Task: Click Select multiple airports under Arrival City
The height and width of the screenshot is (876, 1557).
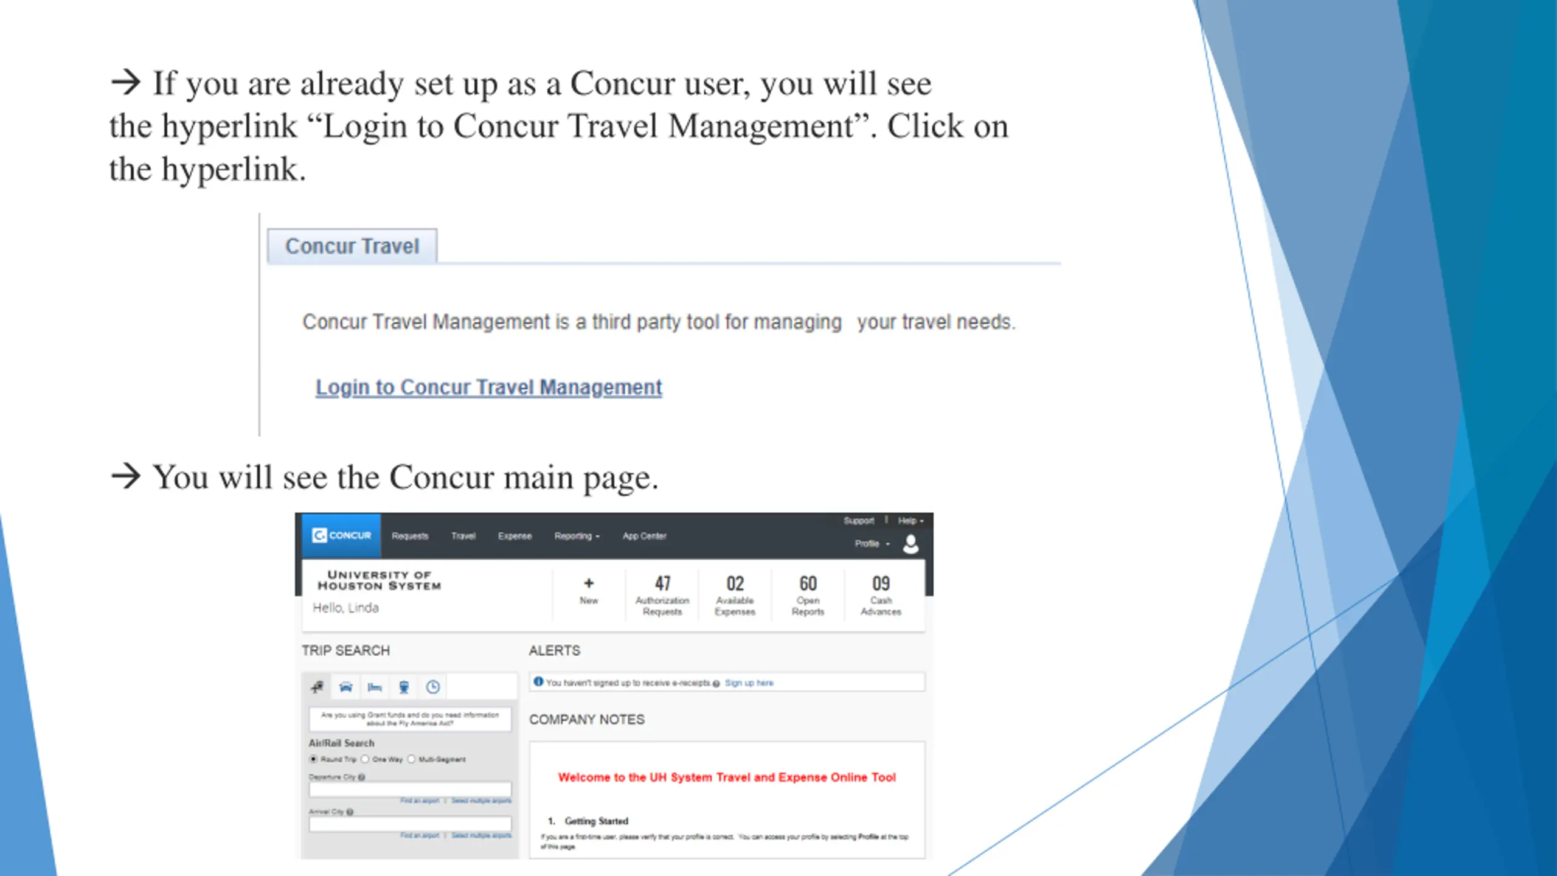Action: [481, 836]
